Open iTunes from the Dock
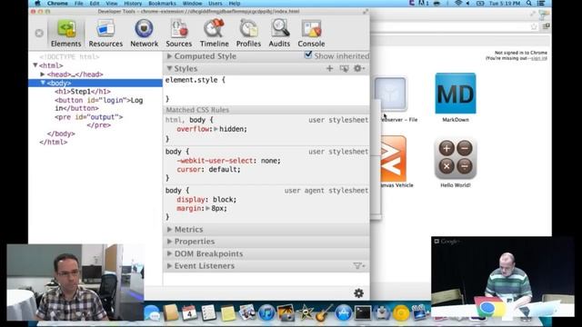 (x=266, y=312)
